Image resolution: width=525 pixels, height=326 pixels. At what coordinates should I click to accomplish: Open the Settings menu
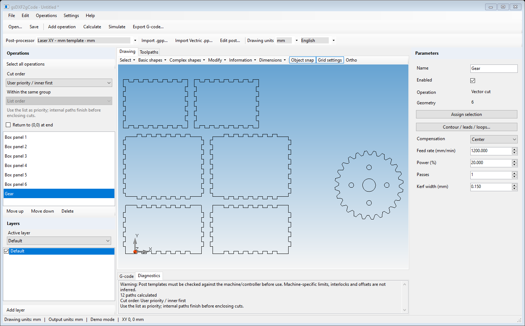(x=71, y=16)
